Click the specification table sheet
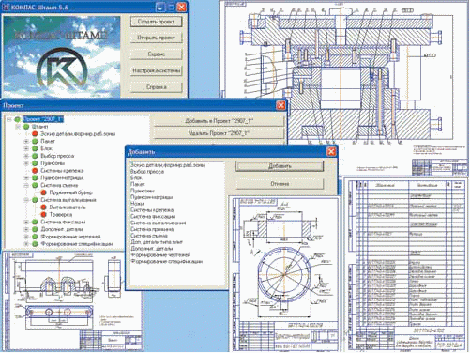The image size is (470, 353). point(406,265)
